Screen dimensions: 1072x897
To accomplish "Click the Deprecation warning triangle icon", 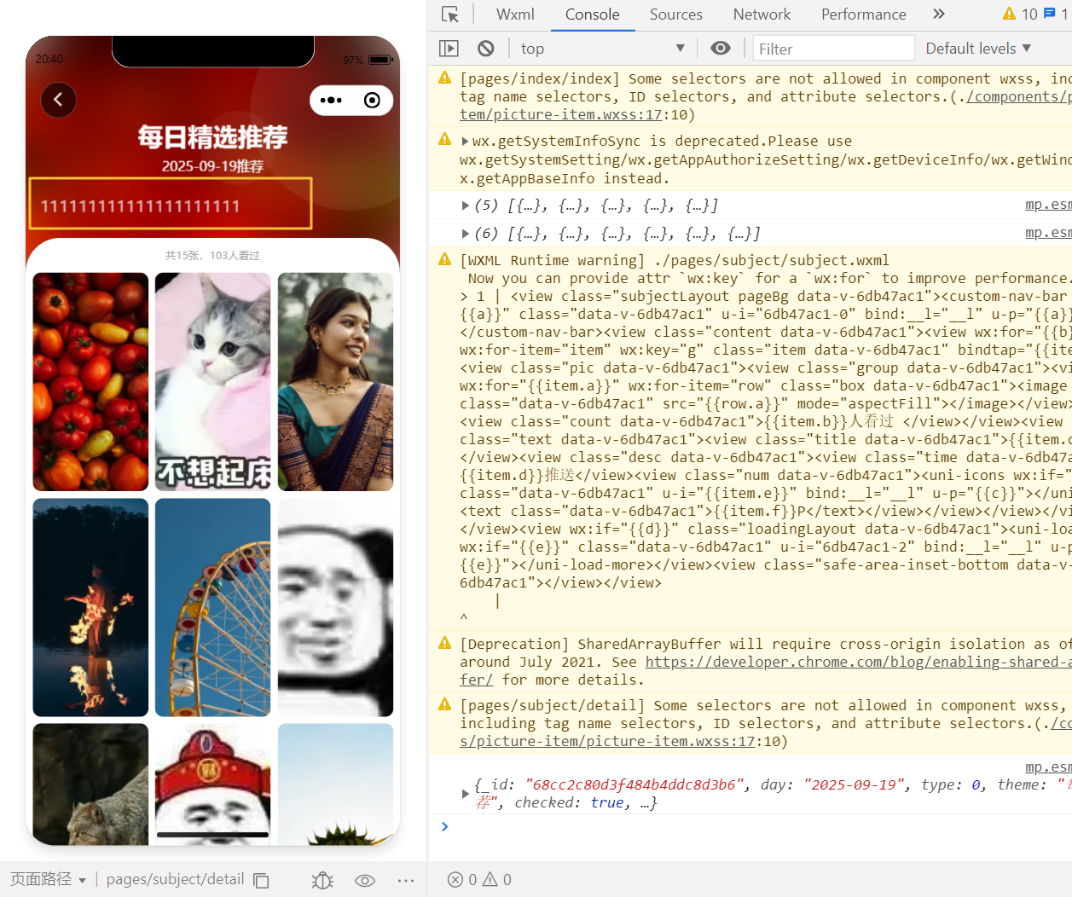I will click(x=444, y=644).
